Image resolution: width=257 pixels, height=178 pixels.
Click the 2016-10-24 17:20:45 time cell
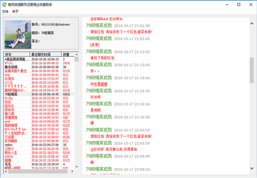[45, 102]
